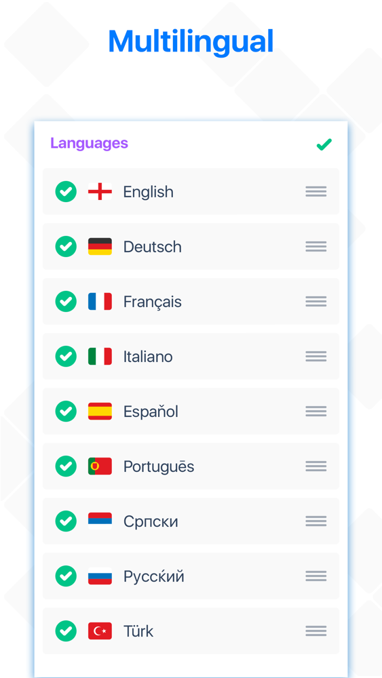
Task: Confirm languages with the green checkmark
Action: 324,144
